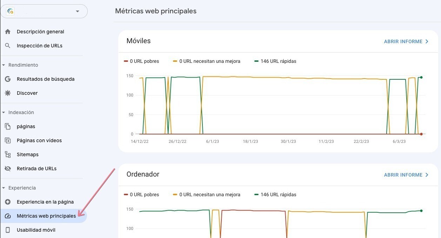Open Inspección de URLs via magnifier icon
The width and height of the screenshot is (441, 238).
click(x=8, y=45)
